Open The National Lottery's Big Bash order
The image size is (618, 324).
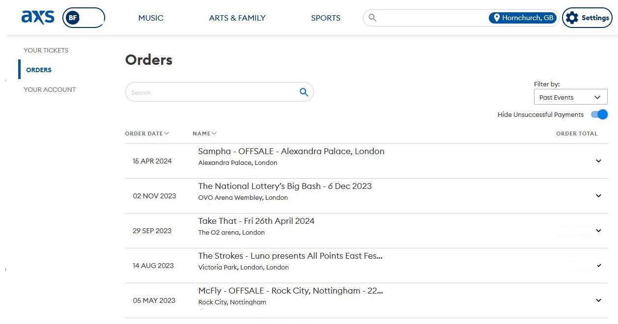click(x=285, y=186)
